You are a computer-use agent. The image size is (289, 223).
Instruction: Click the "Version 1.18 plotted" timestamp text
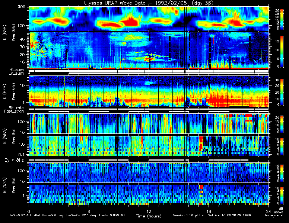(212, 215)
